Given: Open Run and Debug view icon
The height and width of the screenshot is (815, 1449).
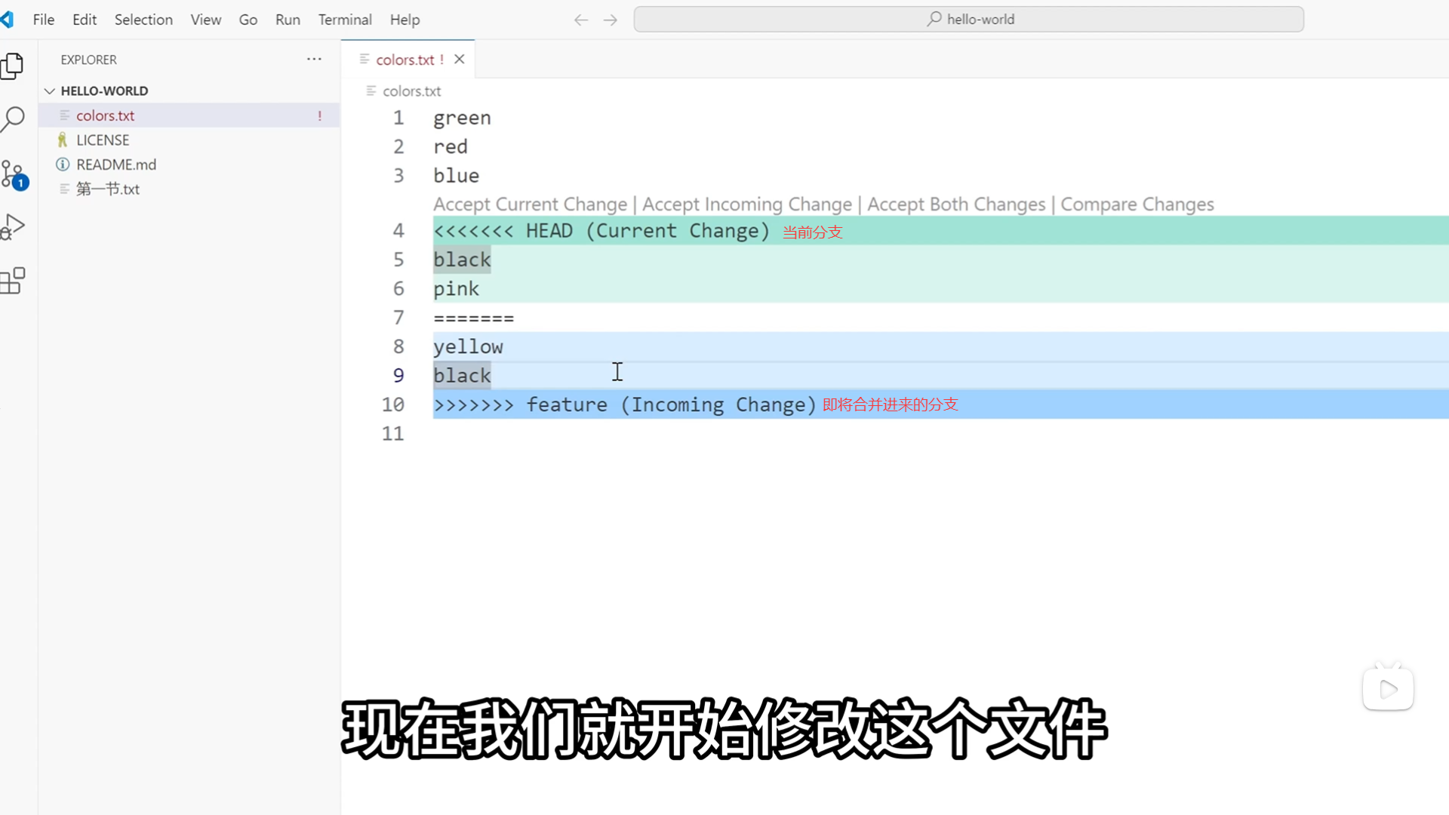Looking at the screenshot, I should pyautogui.click(x=13, y=226).
